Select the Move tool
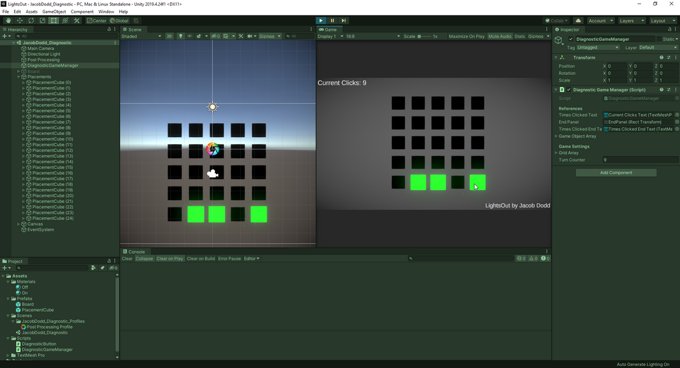The width and height of the screenshot is (680, 368). [x=20, y=20]
